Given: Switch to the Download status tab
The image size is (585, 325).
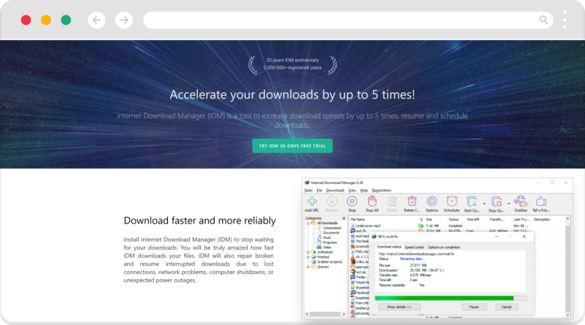Looking at the screenshot, I should click(389, 247).
